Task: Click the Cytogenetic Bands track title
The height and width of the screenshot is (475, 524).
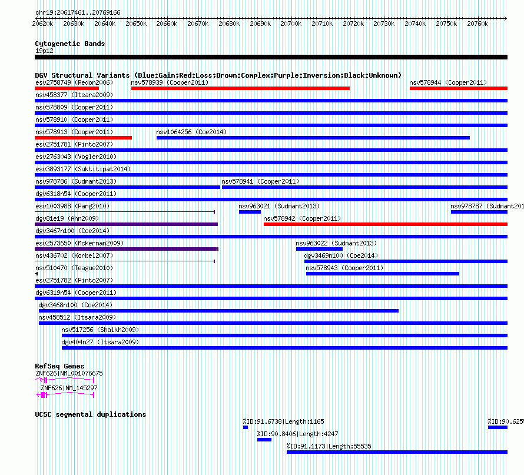Action: (70, 44)
